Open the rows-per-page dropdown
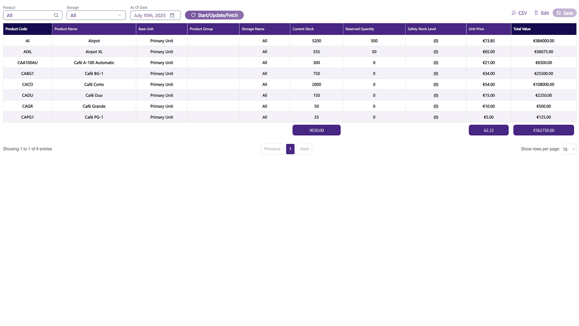Screen dimensions: 579x326 click(x=569, y=149)
